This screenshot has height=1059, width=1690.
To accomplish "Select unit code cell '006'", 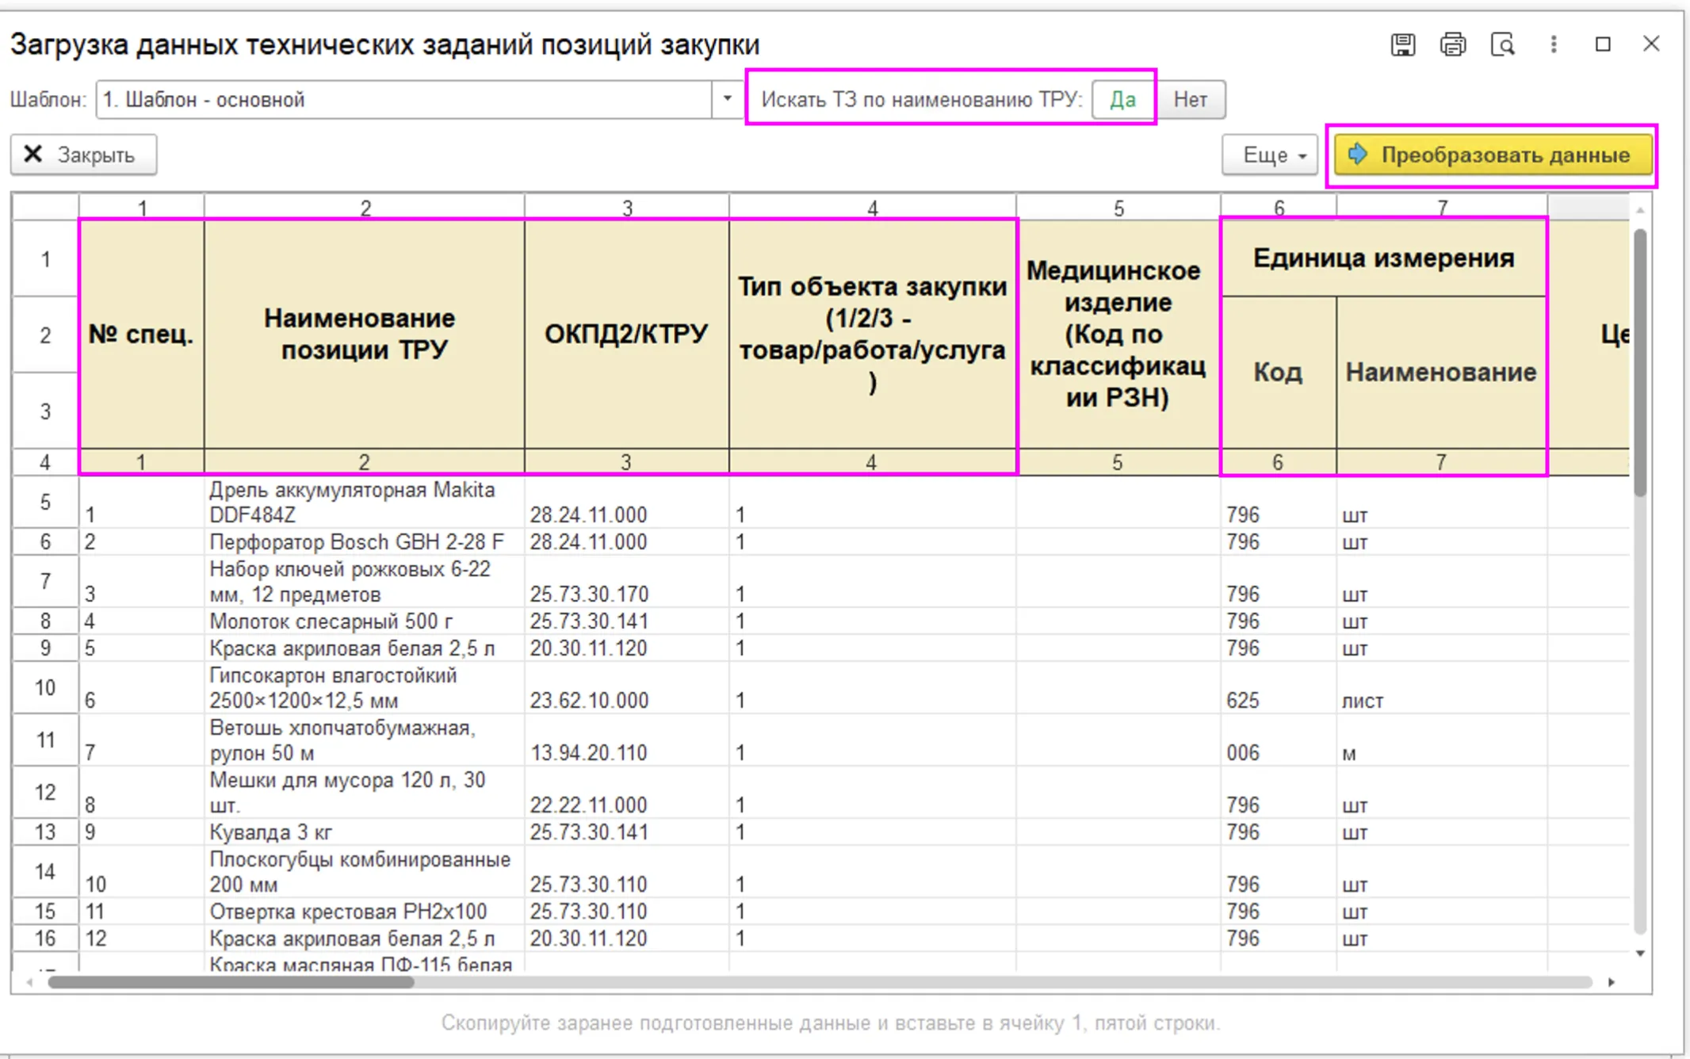I will click(1278, 740).
